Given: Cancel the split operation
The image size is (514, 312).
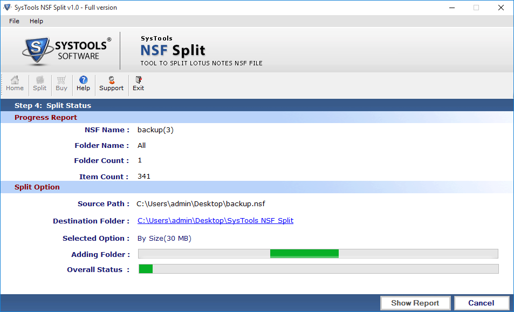Looking at the screenshot, I should tap(481, 303).
